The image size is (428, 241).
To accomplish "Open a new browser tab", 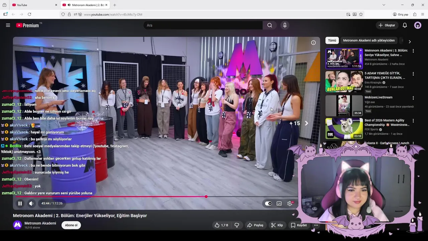I will [x=115, y=5].
